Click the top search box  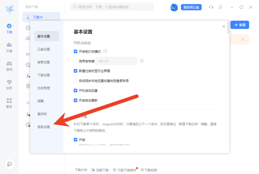point(112,7)
